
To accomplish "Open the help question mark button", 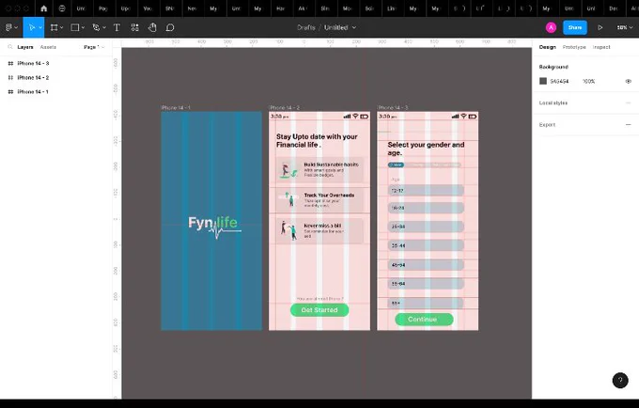I will [620, 381].
